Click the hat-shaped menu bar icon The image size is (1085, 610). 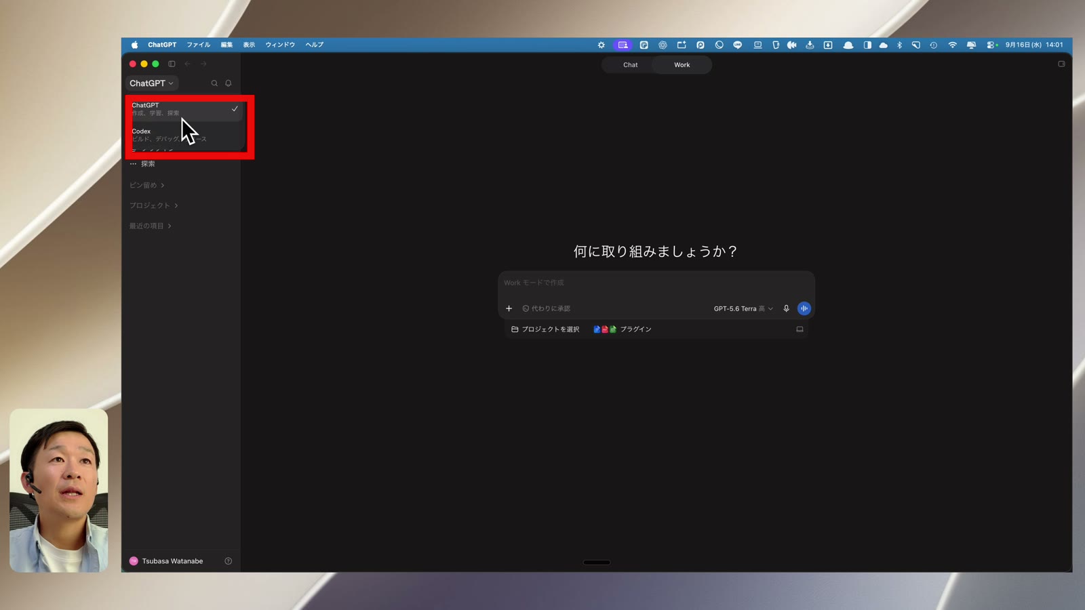pos(848,45)
